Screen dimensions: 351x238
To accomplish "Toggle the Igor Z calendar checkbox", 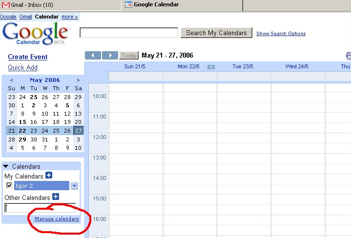I will click(9, 185).
